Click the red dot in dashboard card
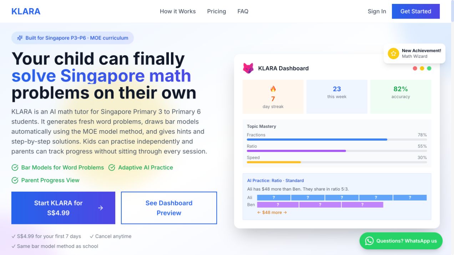 point(415,68)
